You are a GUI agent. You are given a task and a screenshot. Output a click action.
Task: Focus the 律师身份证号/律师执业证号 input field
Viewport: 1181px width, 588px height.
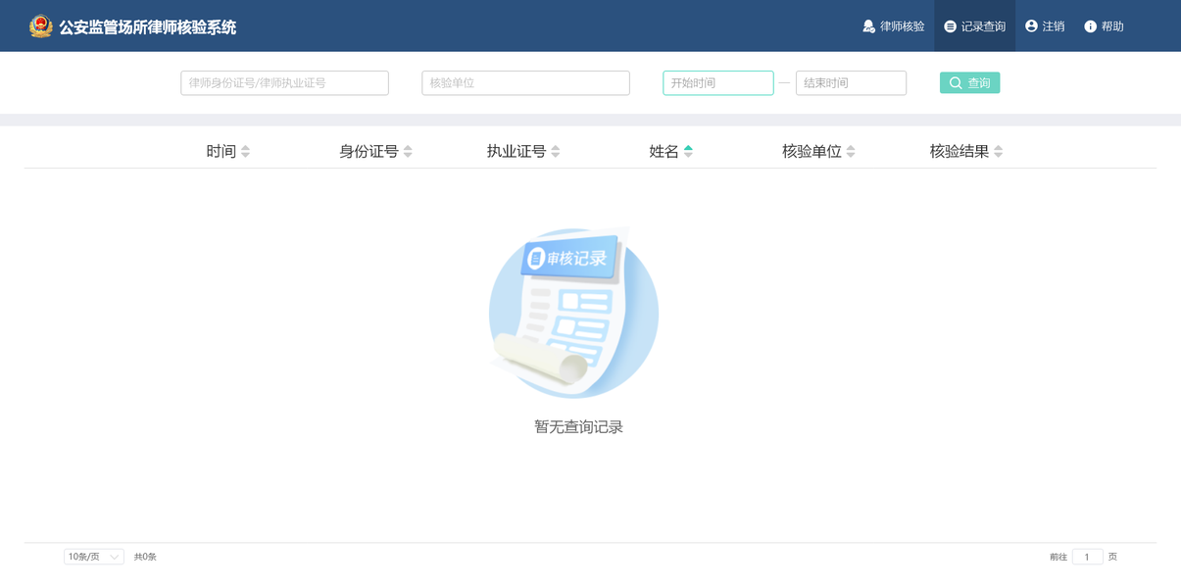284,83
